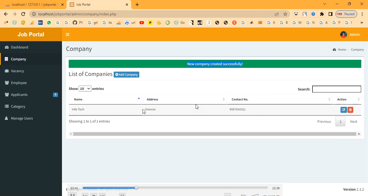Open the browser extensions puzzle icon
368x196 pixels.
[322, 14]
